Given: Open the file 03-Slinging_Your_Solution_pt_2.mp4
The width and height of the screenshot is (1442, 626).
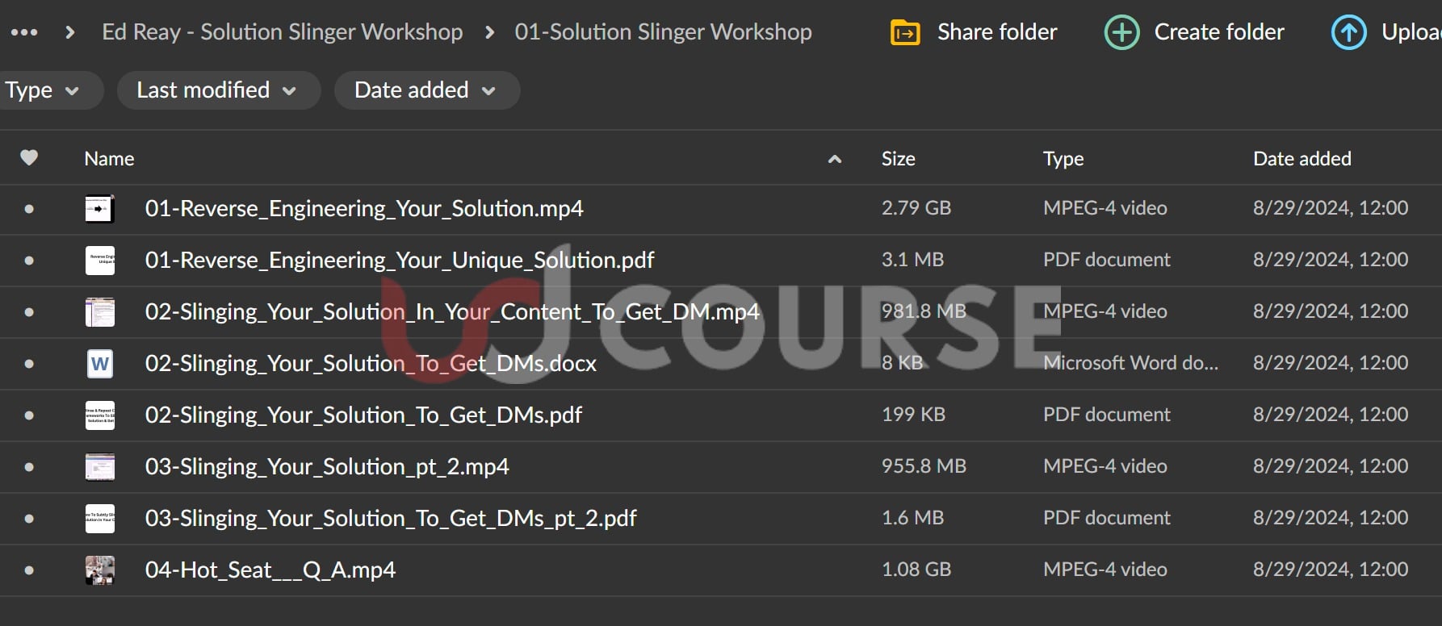Looking at the screenshot, I should pyautogui.click(x=326, y=466).
